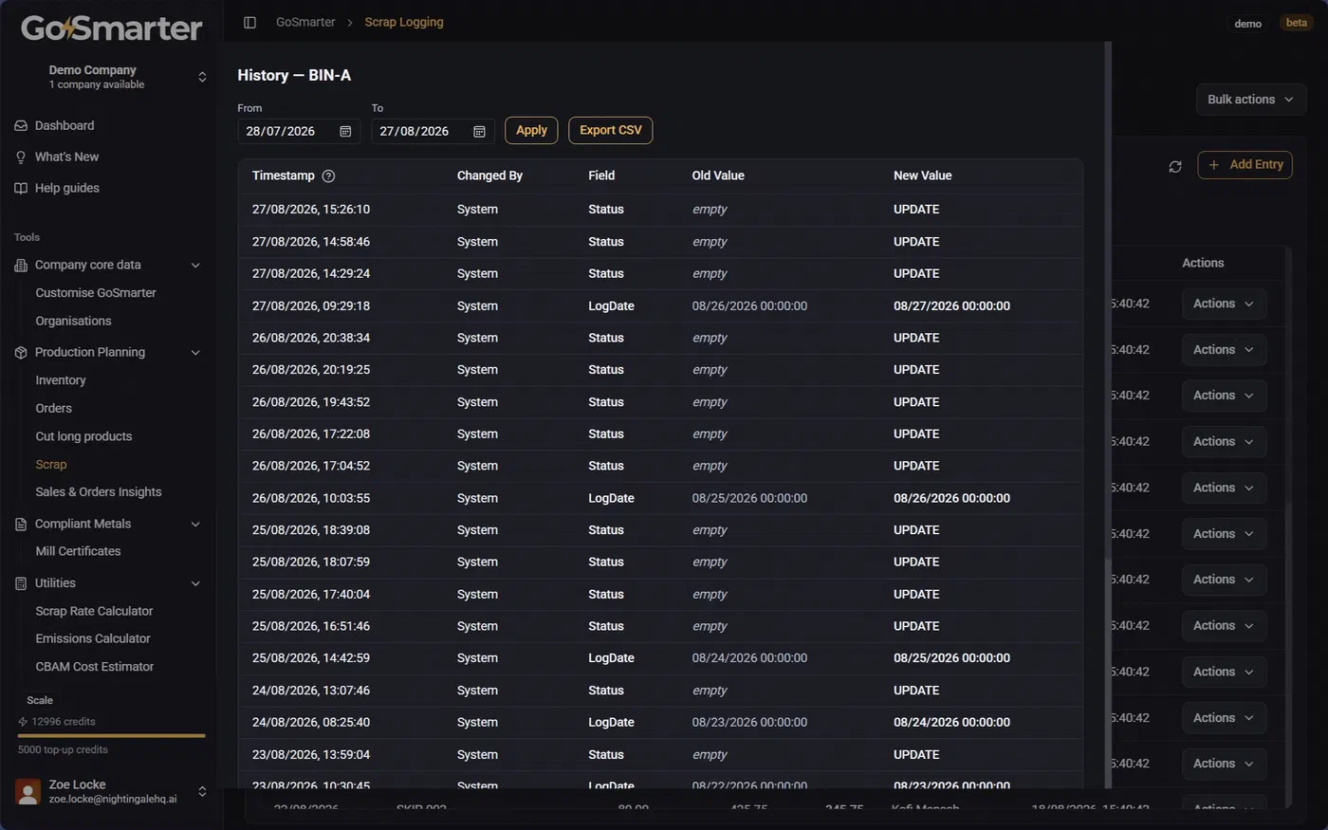Click the Help guides book icon
Screen dimensions: 1328x830
[21, 188]
